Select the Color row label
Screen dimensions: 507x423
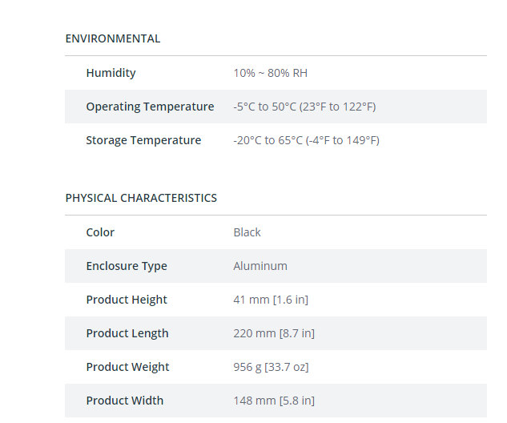click(x=100, y=232)
